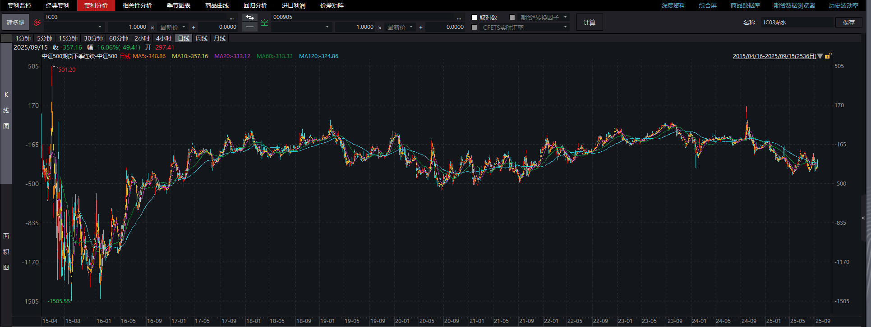The image size is (871, 327).
Task: Toggle the CFETS实时汇率 checkbox
Action: click(474, 27)
